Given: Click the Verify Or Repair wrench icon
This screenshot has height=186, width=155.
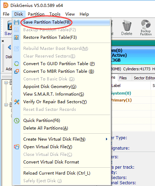Looking at the screenshot, I should click(x=17, y=102).
